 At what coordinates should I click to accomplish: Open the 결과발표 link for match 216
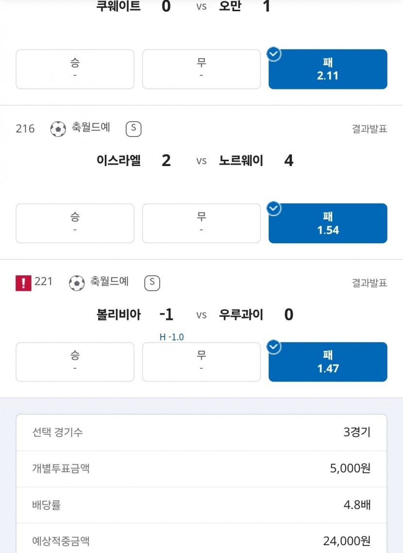coord(369,129)
